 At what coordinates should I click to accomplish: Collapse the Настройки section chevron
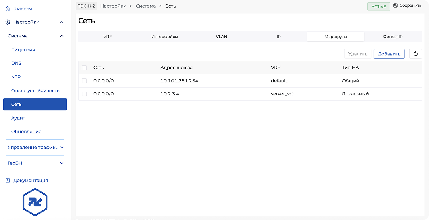[x=62, y=22]
